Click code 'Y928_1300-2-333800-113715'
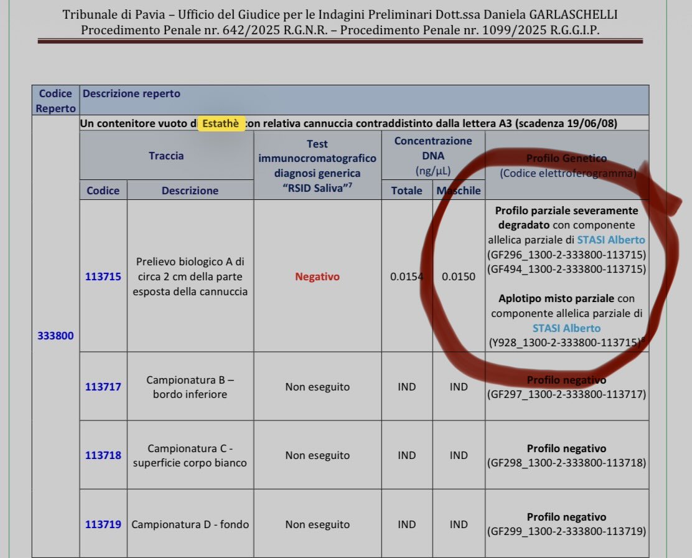692x558 pixels. click(x=565, y=343)
